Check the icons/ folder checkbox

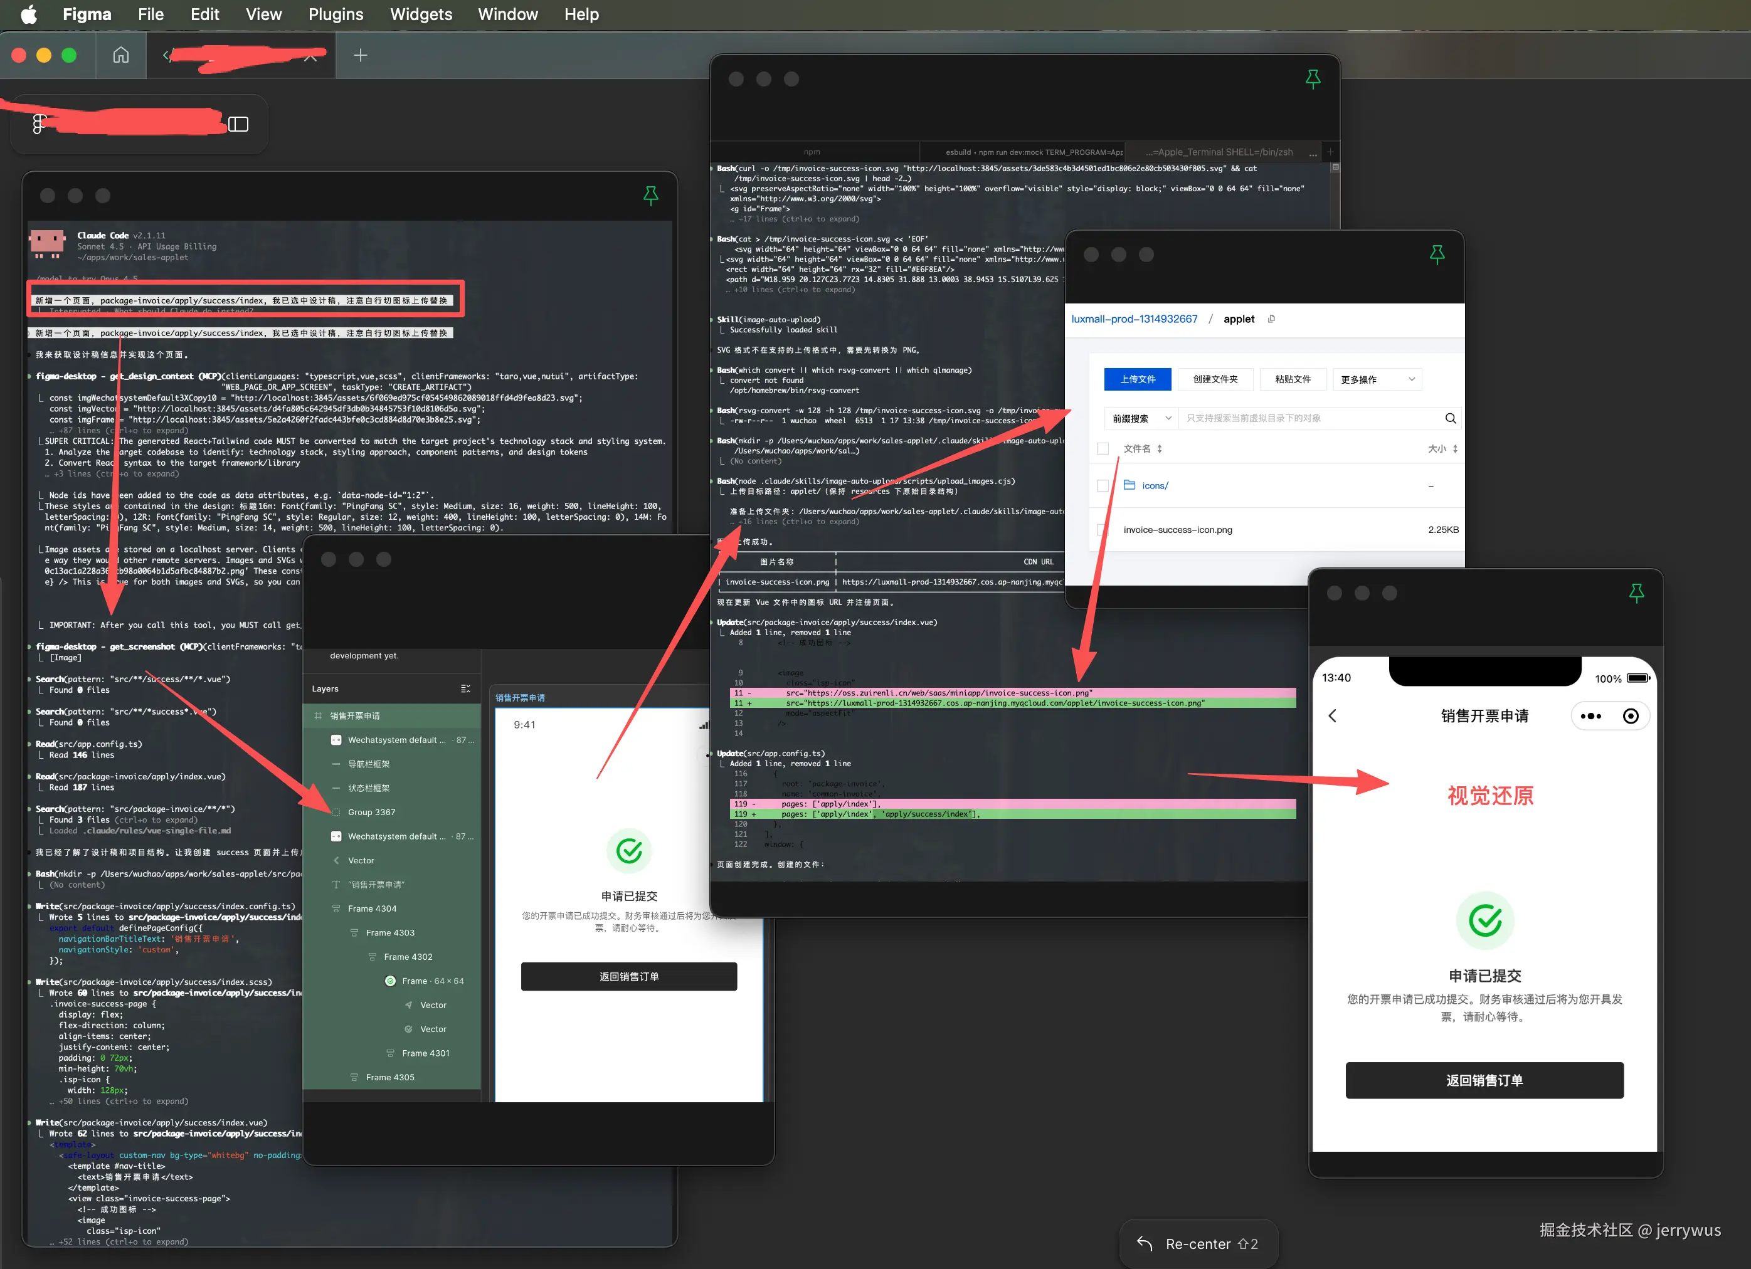coord(1103,485)
